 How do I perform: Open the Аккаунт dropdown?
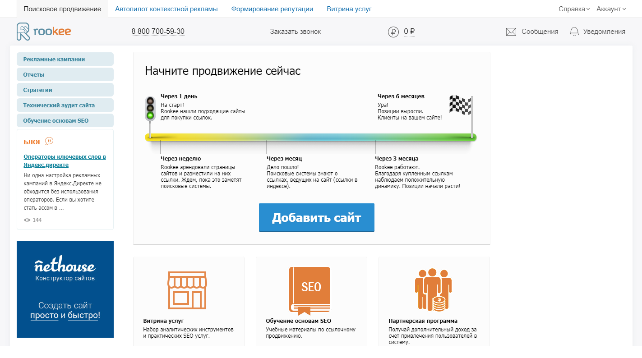[x=610, y=9]
